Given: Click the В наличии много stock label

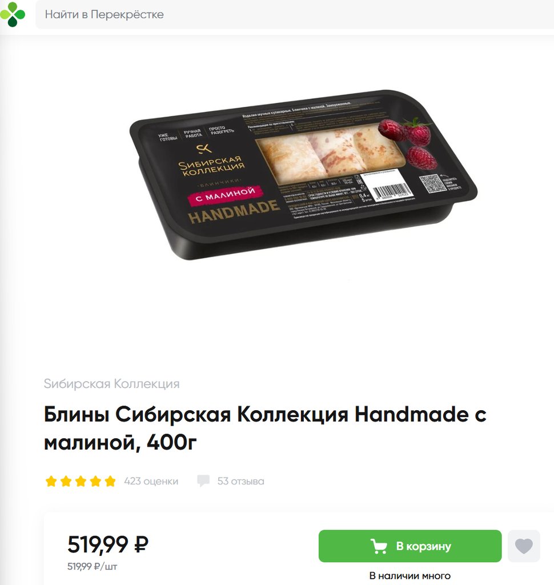Looking at the screenshot, I should point(410,576).
